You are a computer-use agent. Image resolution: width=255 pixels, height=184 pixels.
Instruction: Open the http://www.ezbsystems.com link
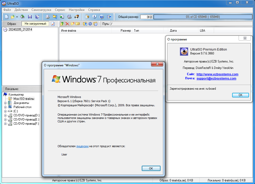tap(217, 74)
